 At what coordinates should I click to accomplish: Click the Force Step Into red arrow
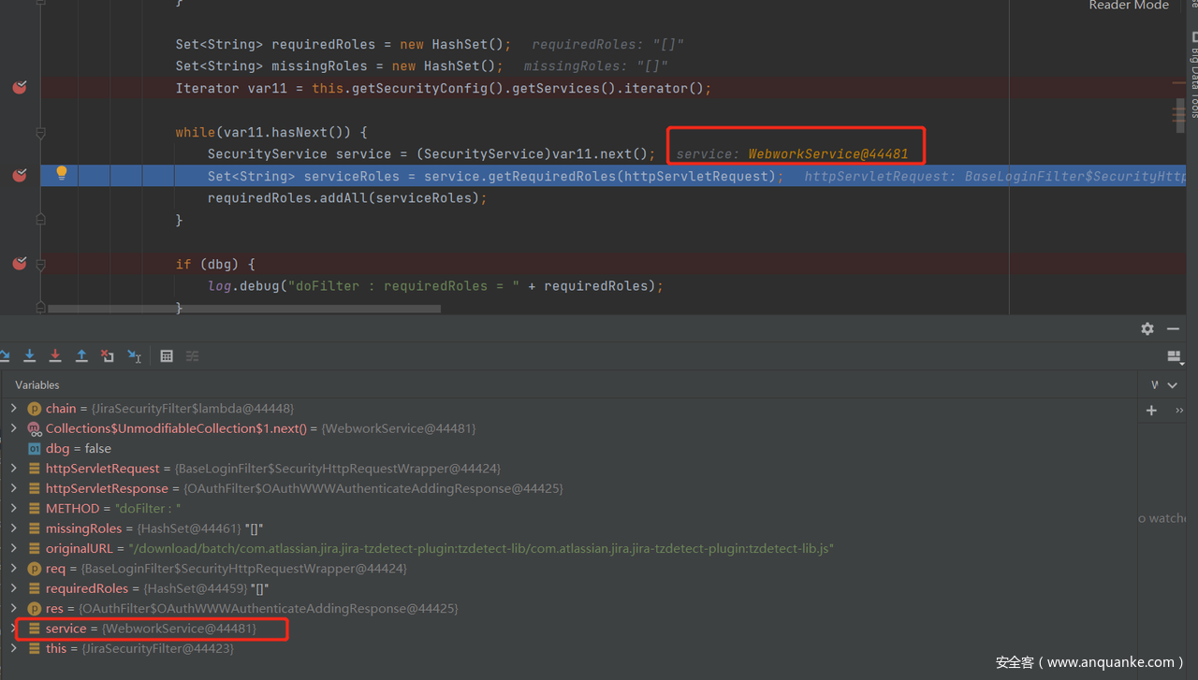pos(55,355)
